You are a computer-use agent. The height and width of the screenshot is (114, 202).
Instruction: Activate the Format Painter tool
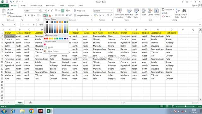coord(15,16)
